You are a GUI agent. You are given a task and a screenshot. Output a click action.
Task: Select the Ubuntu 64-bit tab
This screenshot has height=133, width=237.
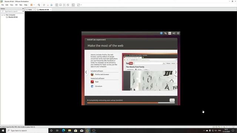[44, 10]
